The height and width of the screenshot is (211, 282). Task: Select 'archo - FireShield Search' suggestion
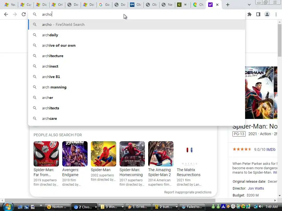[x=137, y=24]
